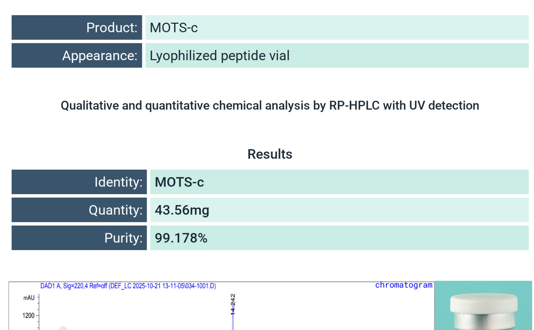534x330 pixels.
Task: Click the RP-HPLC analysis heading
Action: 270,106
